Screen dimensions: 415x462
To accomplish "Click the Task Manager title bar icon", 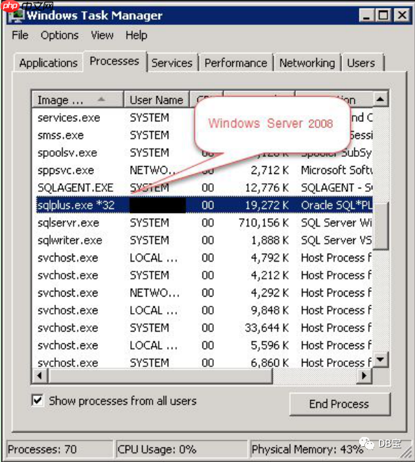I will (x=14, y=14).
